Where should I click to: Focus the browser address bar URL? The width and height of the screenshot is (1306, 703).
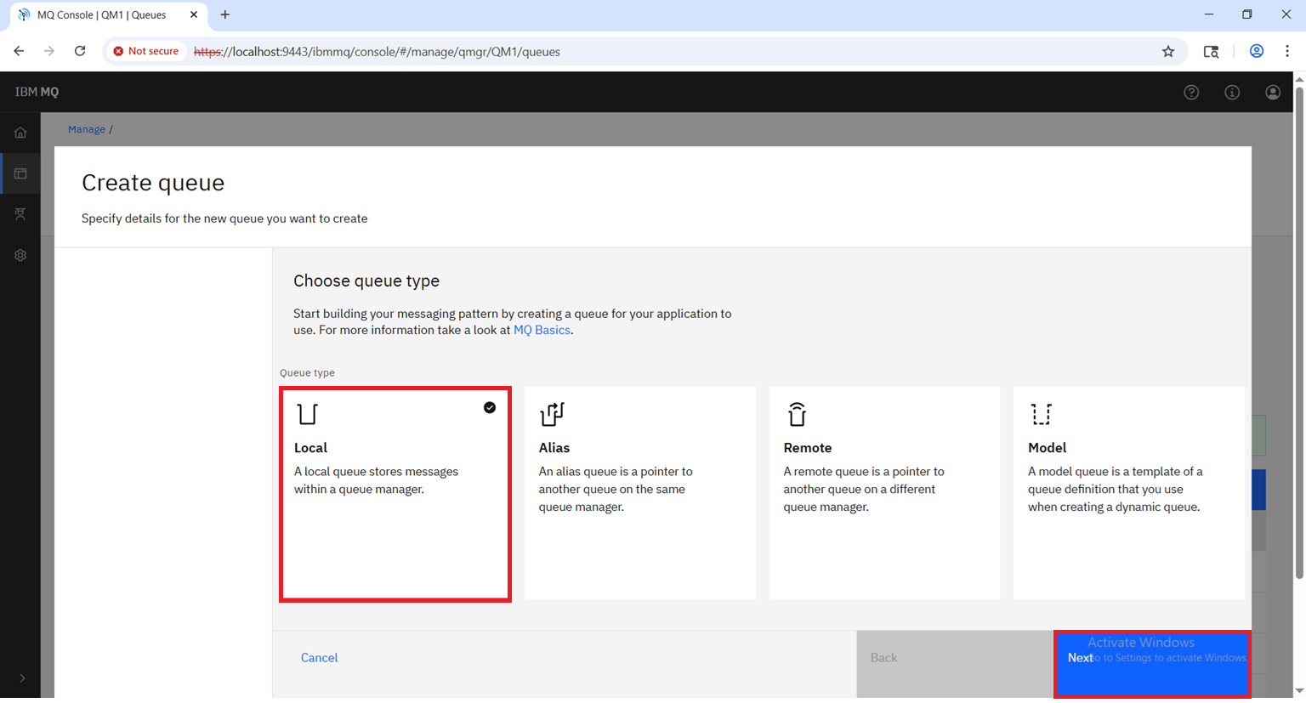tap(377, 52)
